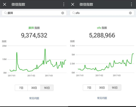
Task: Click the 2.5M axis label on the ofo chart
Action: [72, 64]
